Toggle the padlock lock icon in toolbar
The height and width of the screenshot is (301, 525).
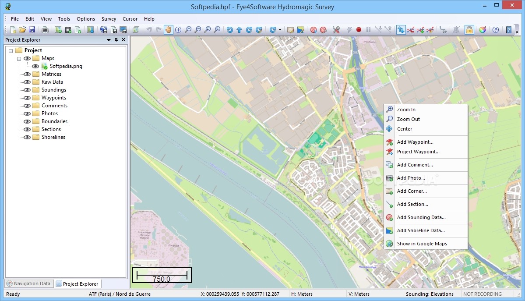(x=469, y=30)
